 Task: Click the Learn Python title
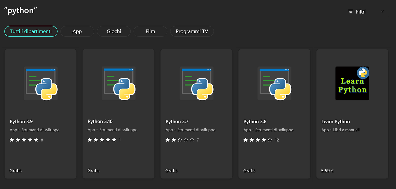335,121
